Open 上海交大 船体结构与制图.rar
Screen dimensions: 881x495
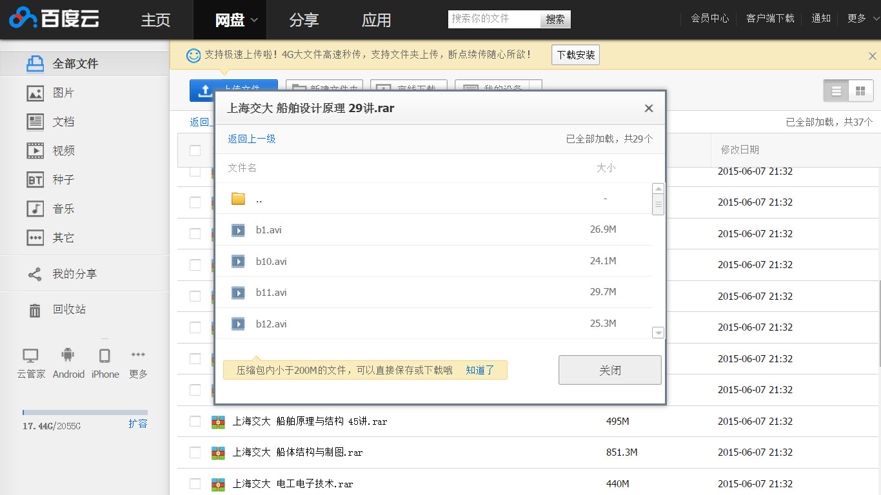tap(297, 452)
